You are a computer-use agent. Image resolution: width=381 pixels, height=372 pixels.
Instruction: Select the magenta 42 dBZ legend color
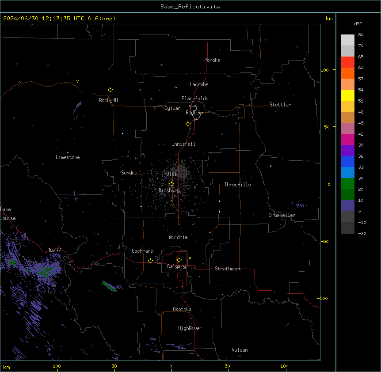pos(347,139)
